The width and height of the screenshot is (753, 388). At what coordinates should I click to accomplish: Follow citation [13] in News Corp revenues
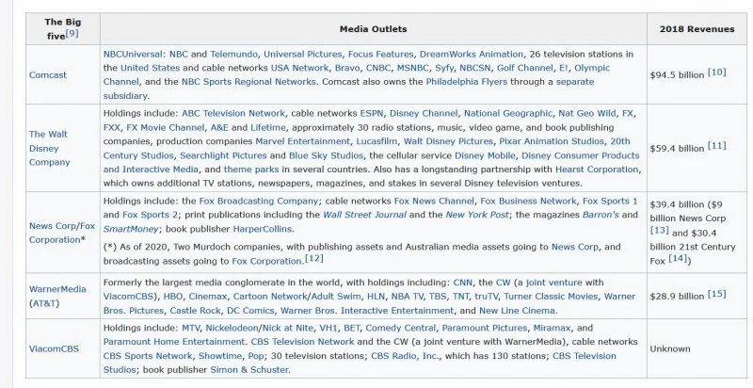pos(660,230)
